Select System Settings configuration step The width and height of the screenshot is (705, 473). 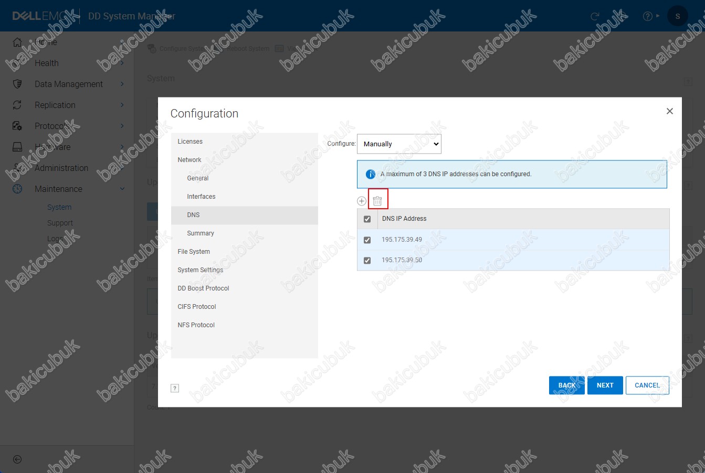(245, 270)
